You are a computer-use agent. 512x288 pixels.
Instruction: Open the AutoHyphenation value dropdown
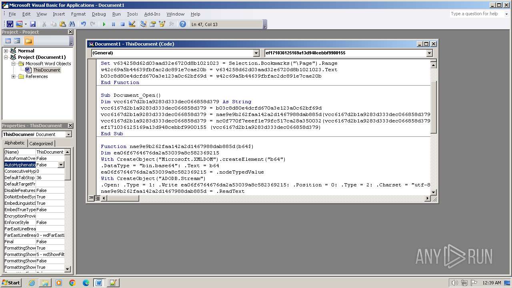(x=61, y=165)
